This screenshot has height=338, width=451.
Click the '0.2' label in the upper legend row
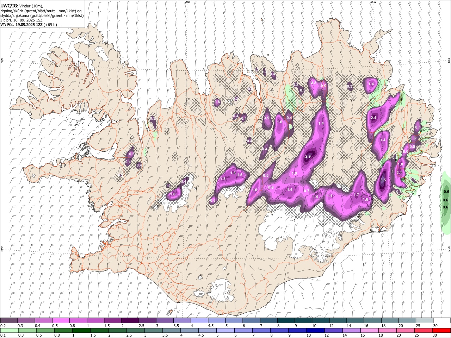[3, 326]
